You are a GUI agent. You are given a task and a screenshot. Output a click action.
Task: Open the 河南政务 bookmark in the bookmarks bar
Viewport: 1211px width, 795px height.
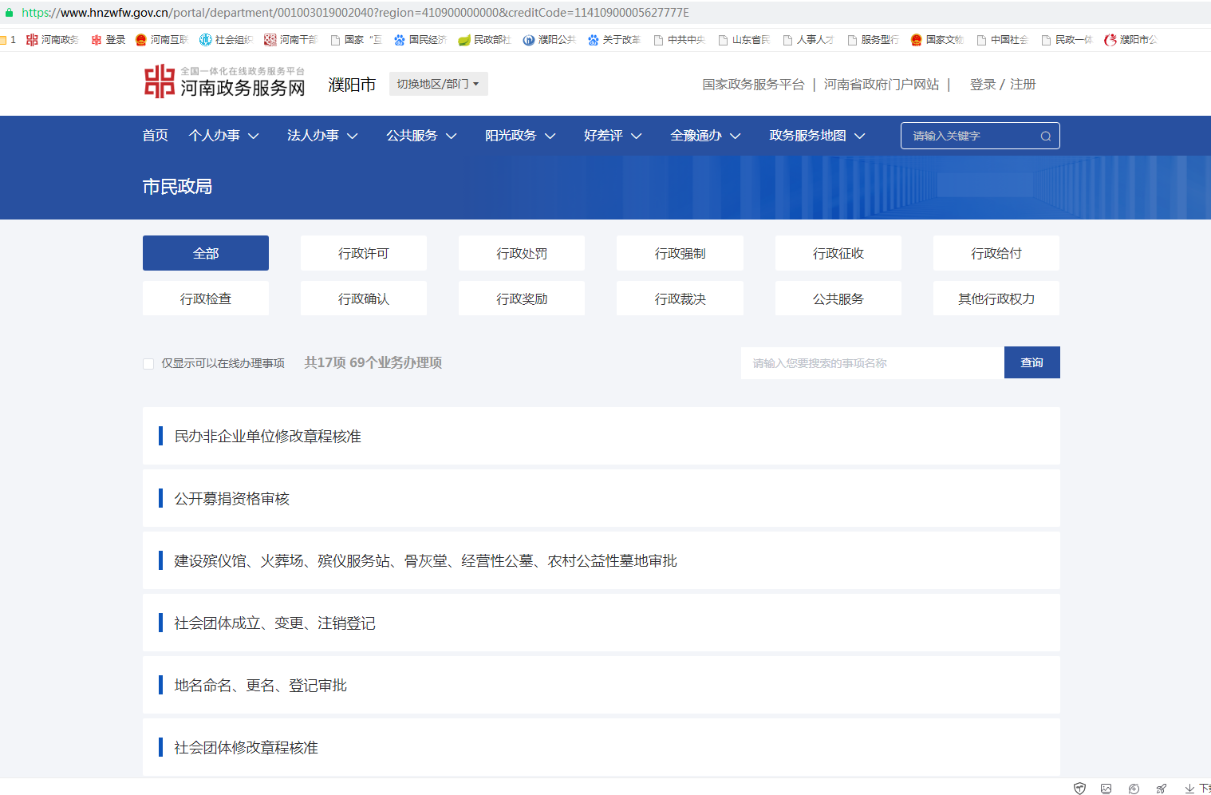click(x=52, y=40)
